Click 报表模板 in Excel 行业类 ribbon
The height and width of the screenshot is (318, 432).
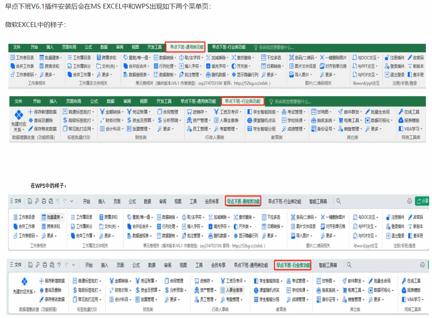[x=409, y=120]
